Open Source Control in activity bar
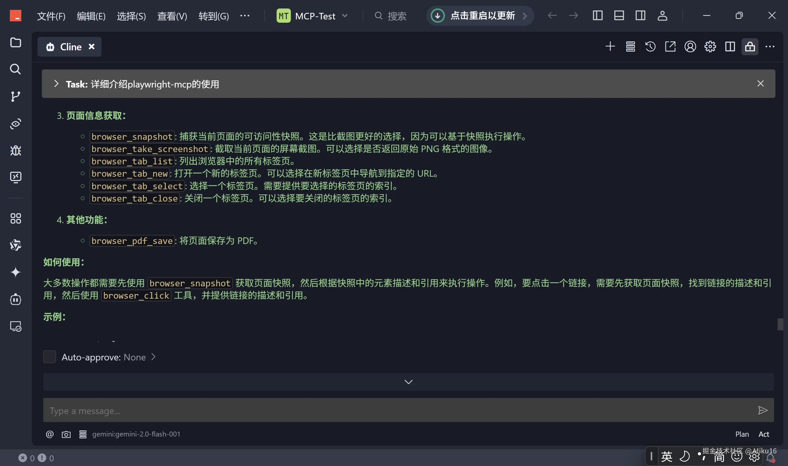This screenshot has width=788, height=466. (x=15, y=97)
